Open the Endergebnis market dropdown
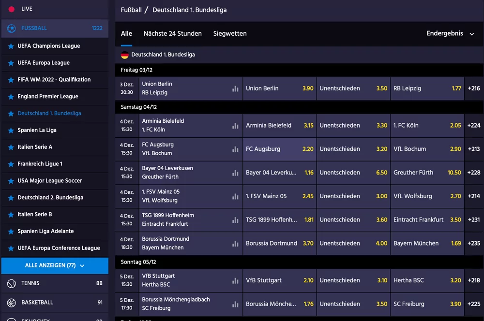Viewport: 484px width, 321px height. point(450,34)
